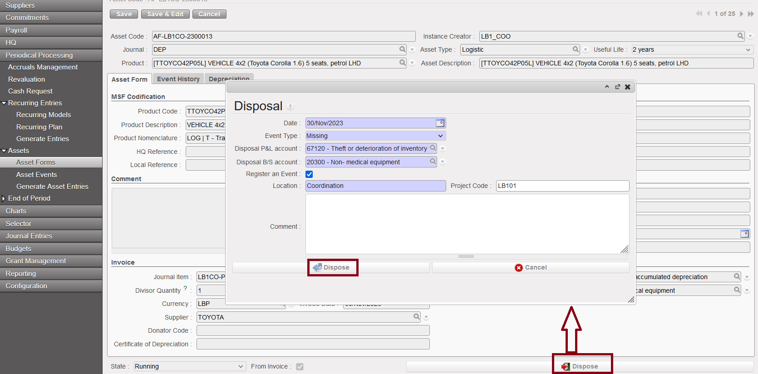Grab the Disposal dialog resize handle

click(631, 300)
